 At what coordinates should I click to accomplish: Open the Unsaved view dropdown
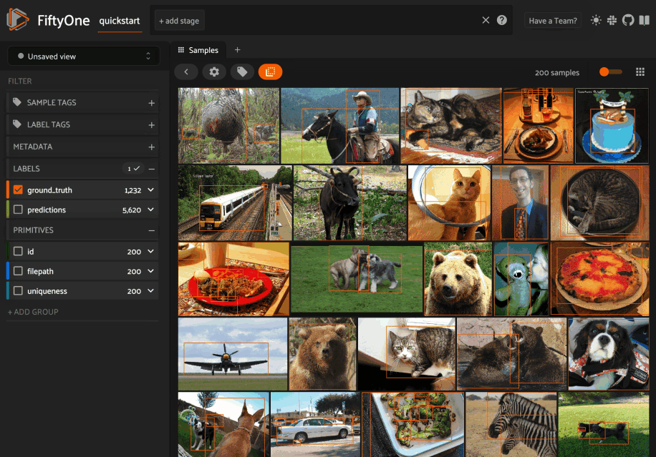84,56
